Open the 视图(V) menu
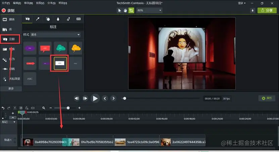 tap(40, 3)
